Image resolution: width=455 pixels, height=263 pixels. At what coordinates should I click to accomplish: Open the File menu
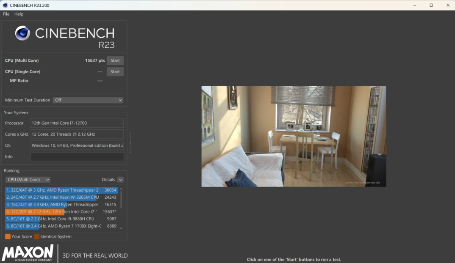pyautogui.click(x=6, y=14)
